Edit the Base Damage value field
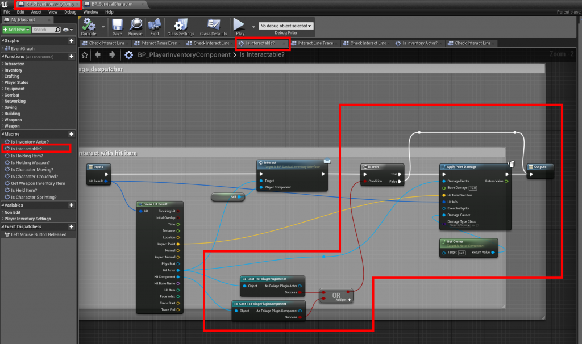Image resolution: width=582 pixels, height=344 pixels. 472,188
